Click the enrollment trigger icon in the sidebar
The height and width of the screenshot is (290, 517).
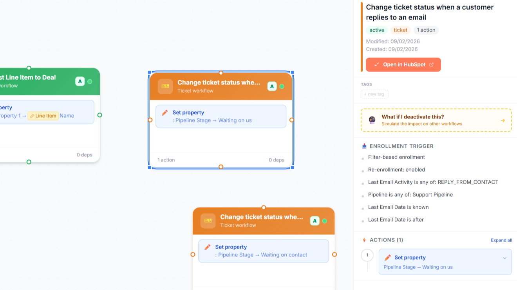364,146
